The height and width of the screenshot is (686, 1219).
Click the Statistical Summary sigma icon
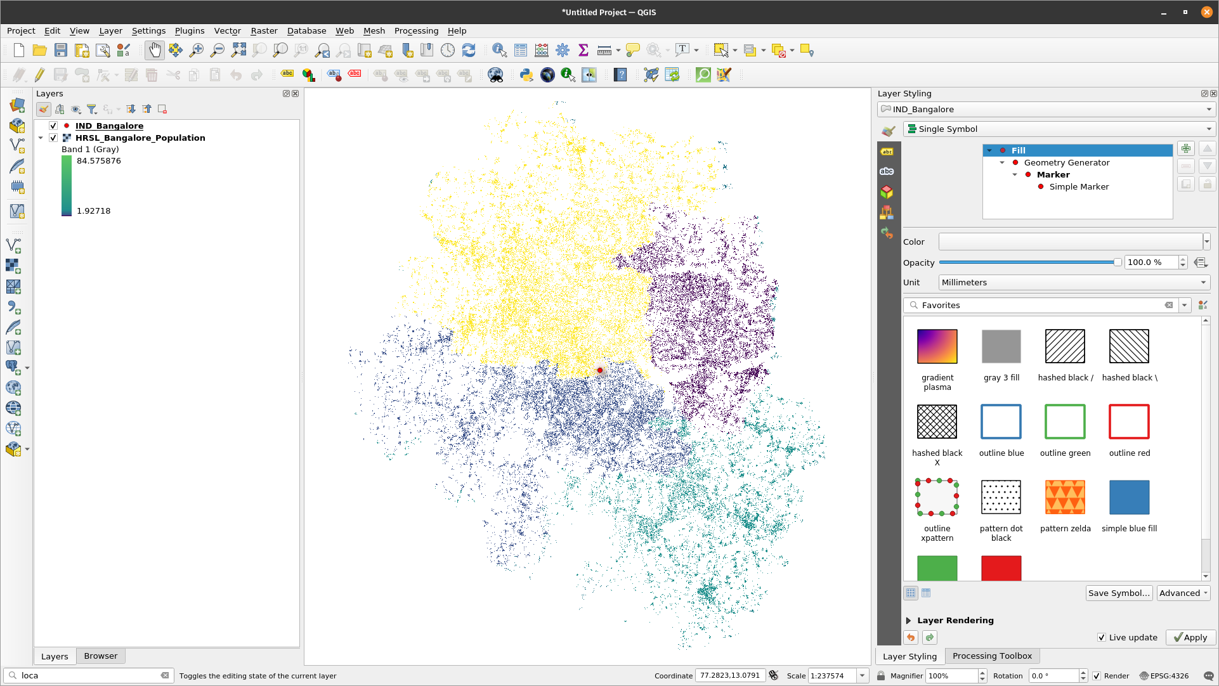[x=583, y=51]
